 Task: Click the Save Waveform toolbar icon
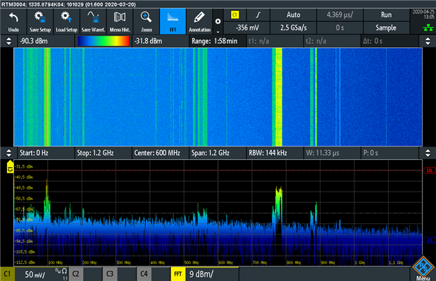click(x=93, y=22)
